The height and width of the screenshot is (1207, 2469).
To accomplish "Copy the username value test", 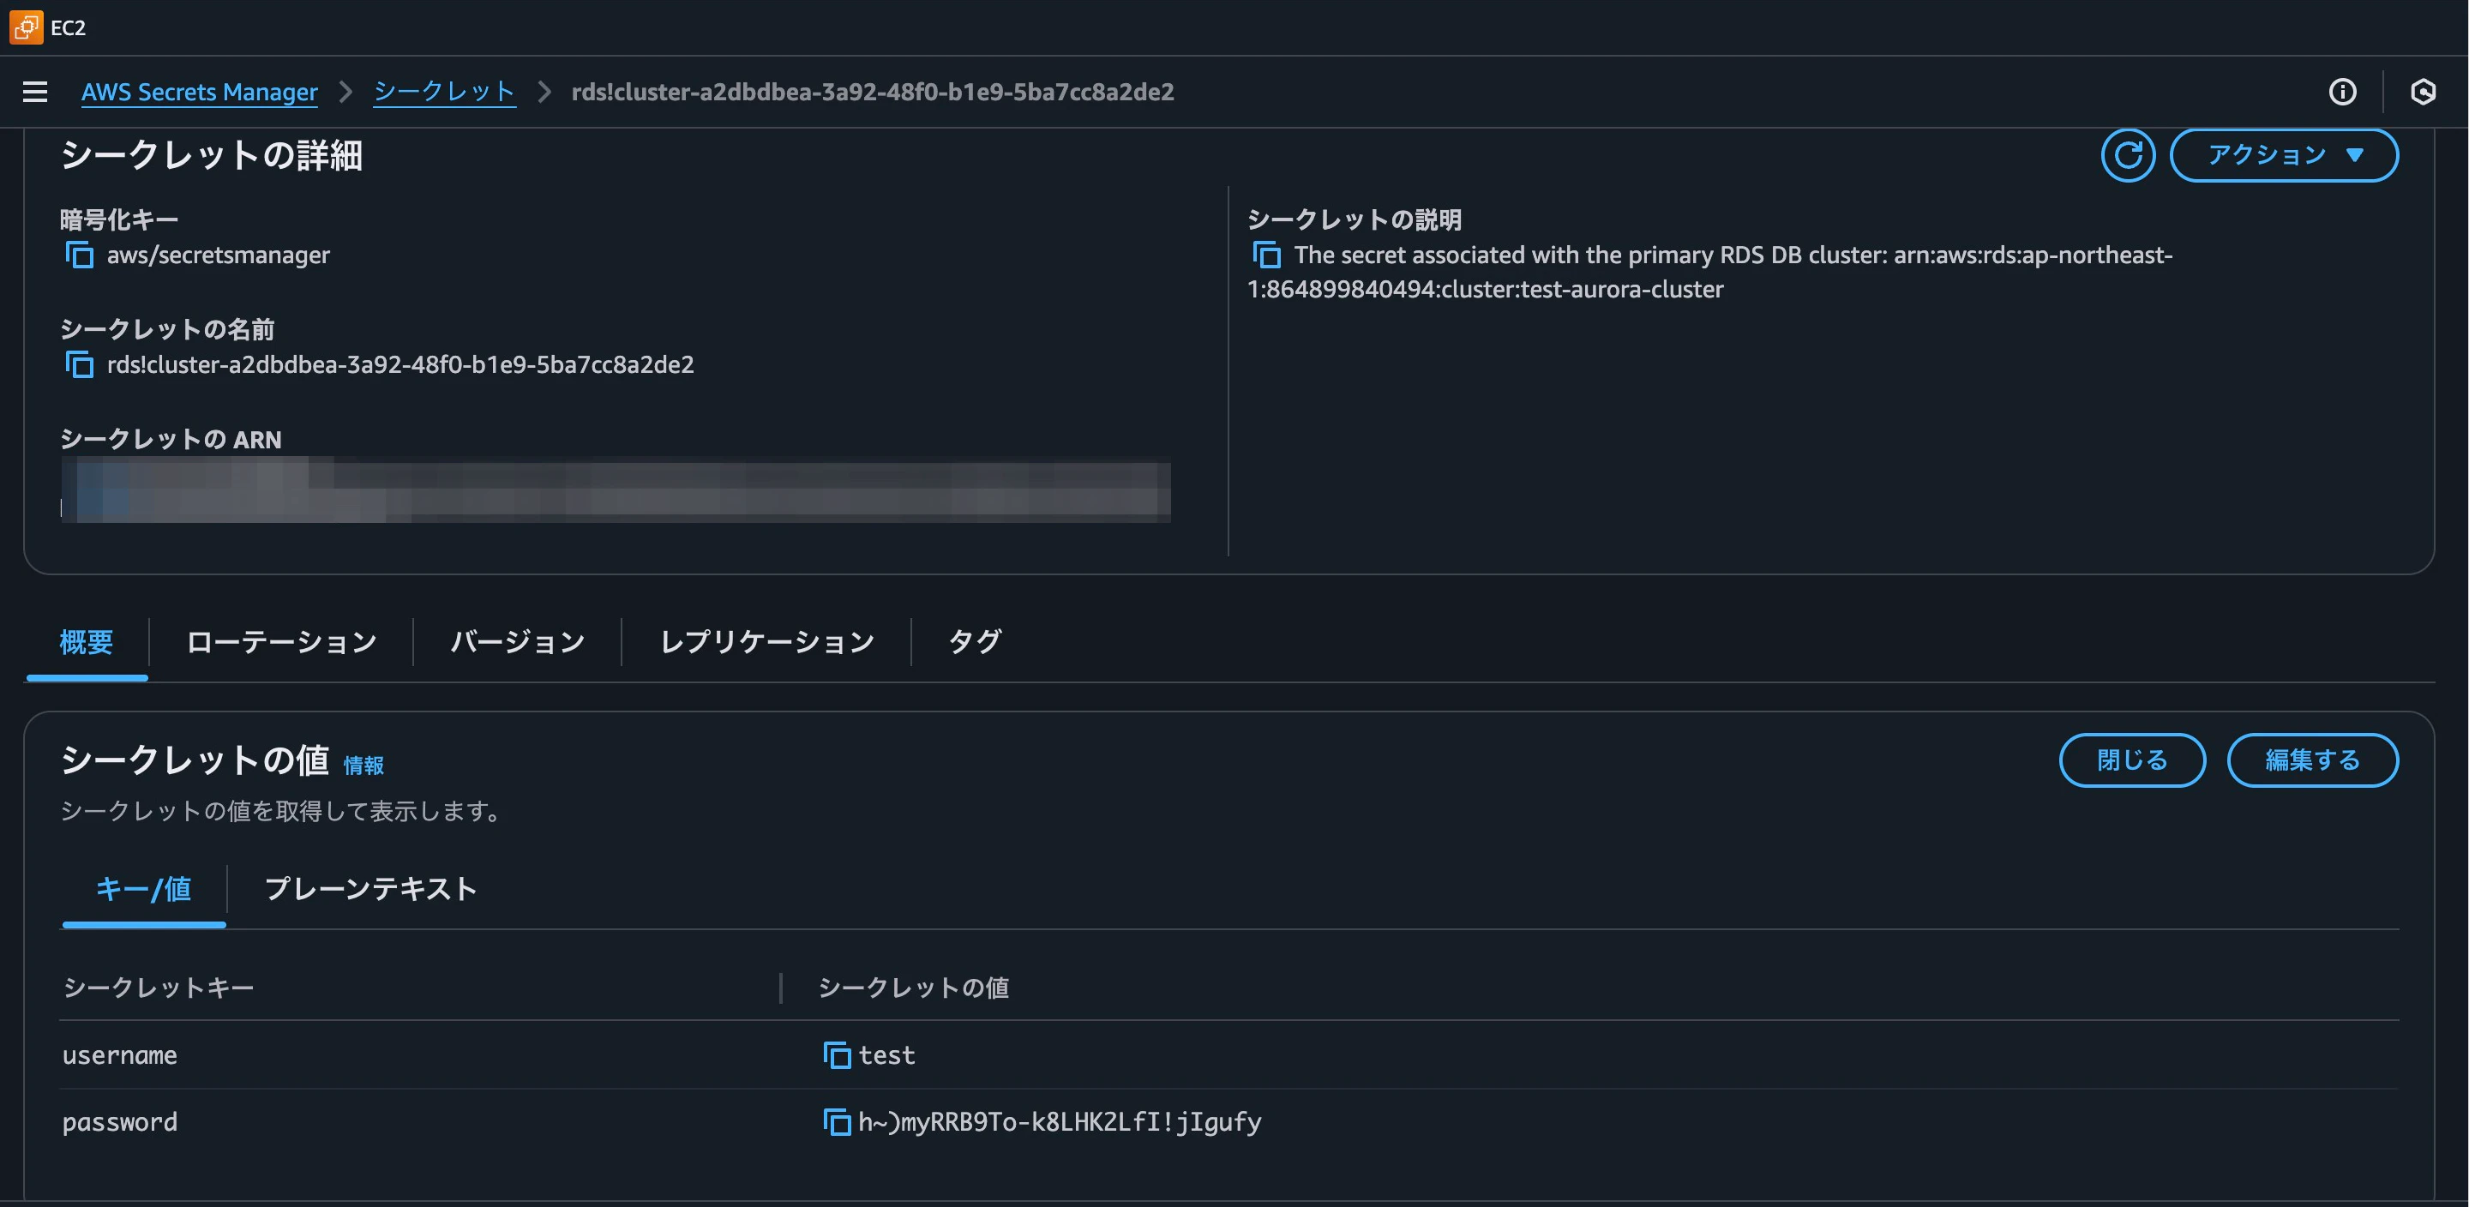I will tap(836, 1055).
